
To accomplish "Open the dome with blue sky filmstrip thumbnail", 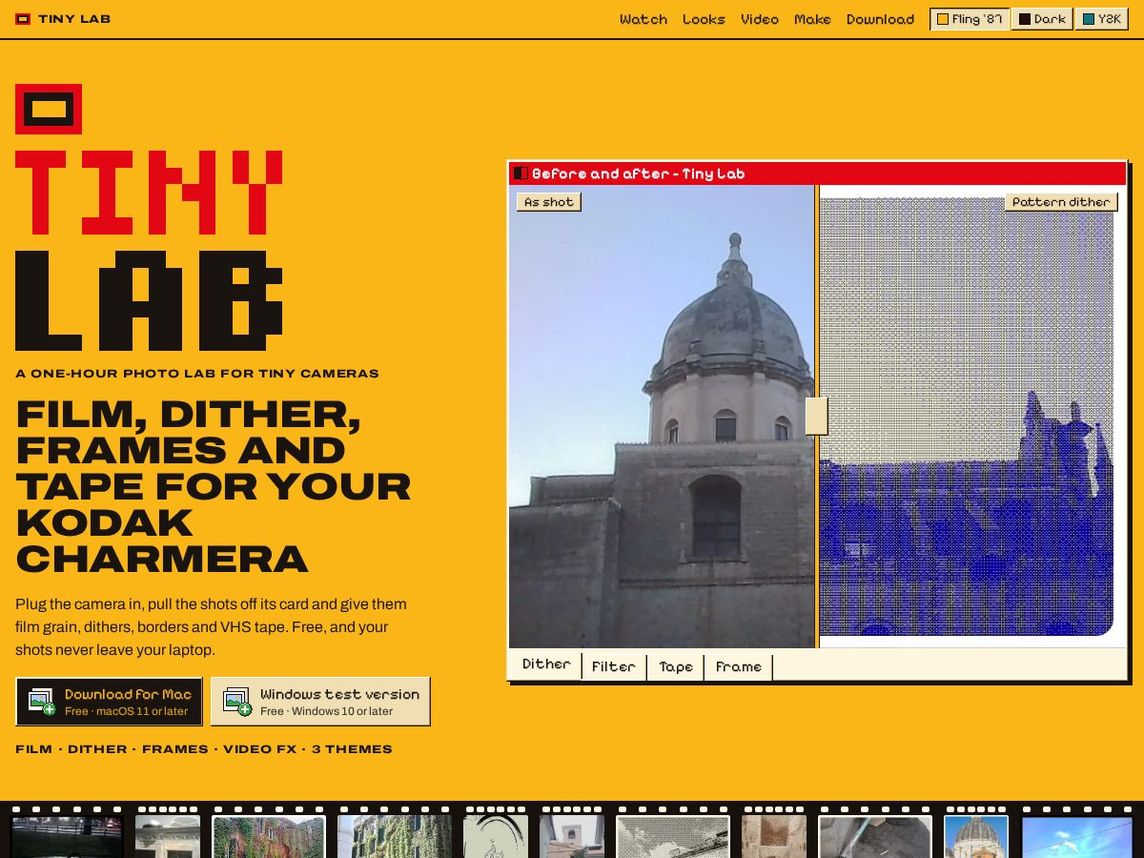I will click(x=976, y=837).
